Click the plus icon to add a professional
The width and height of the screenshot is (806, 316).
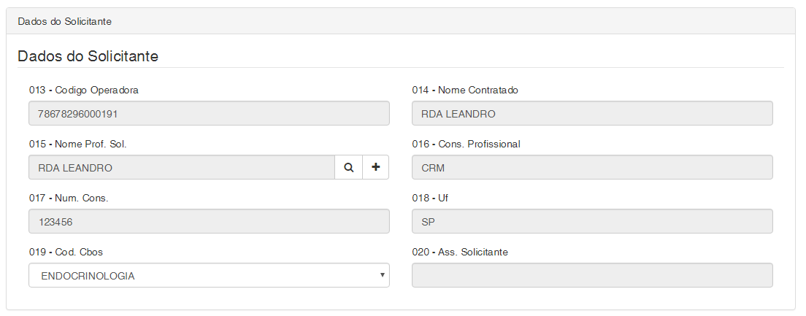tap(376, 167)
